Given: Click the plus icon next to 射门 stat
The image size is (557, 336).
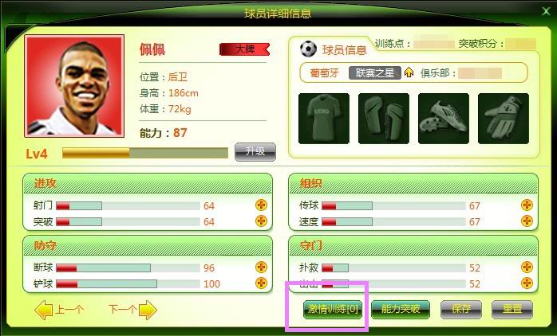Looking at the screenshot, I should [262, 205].
